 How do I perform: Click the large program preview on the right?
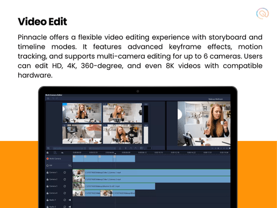point(204,124)
